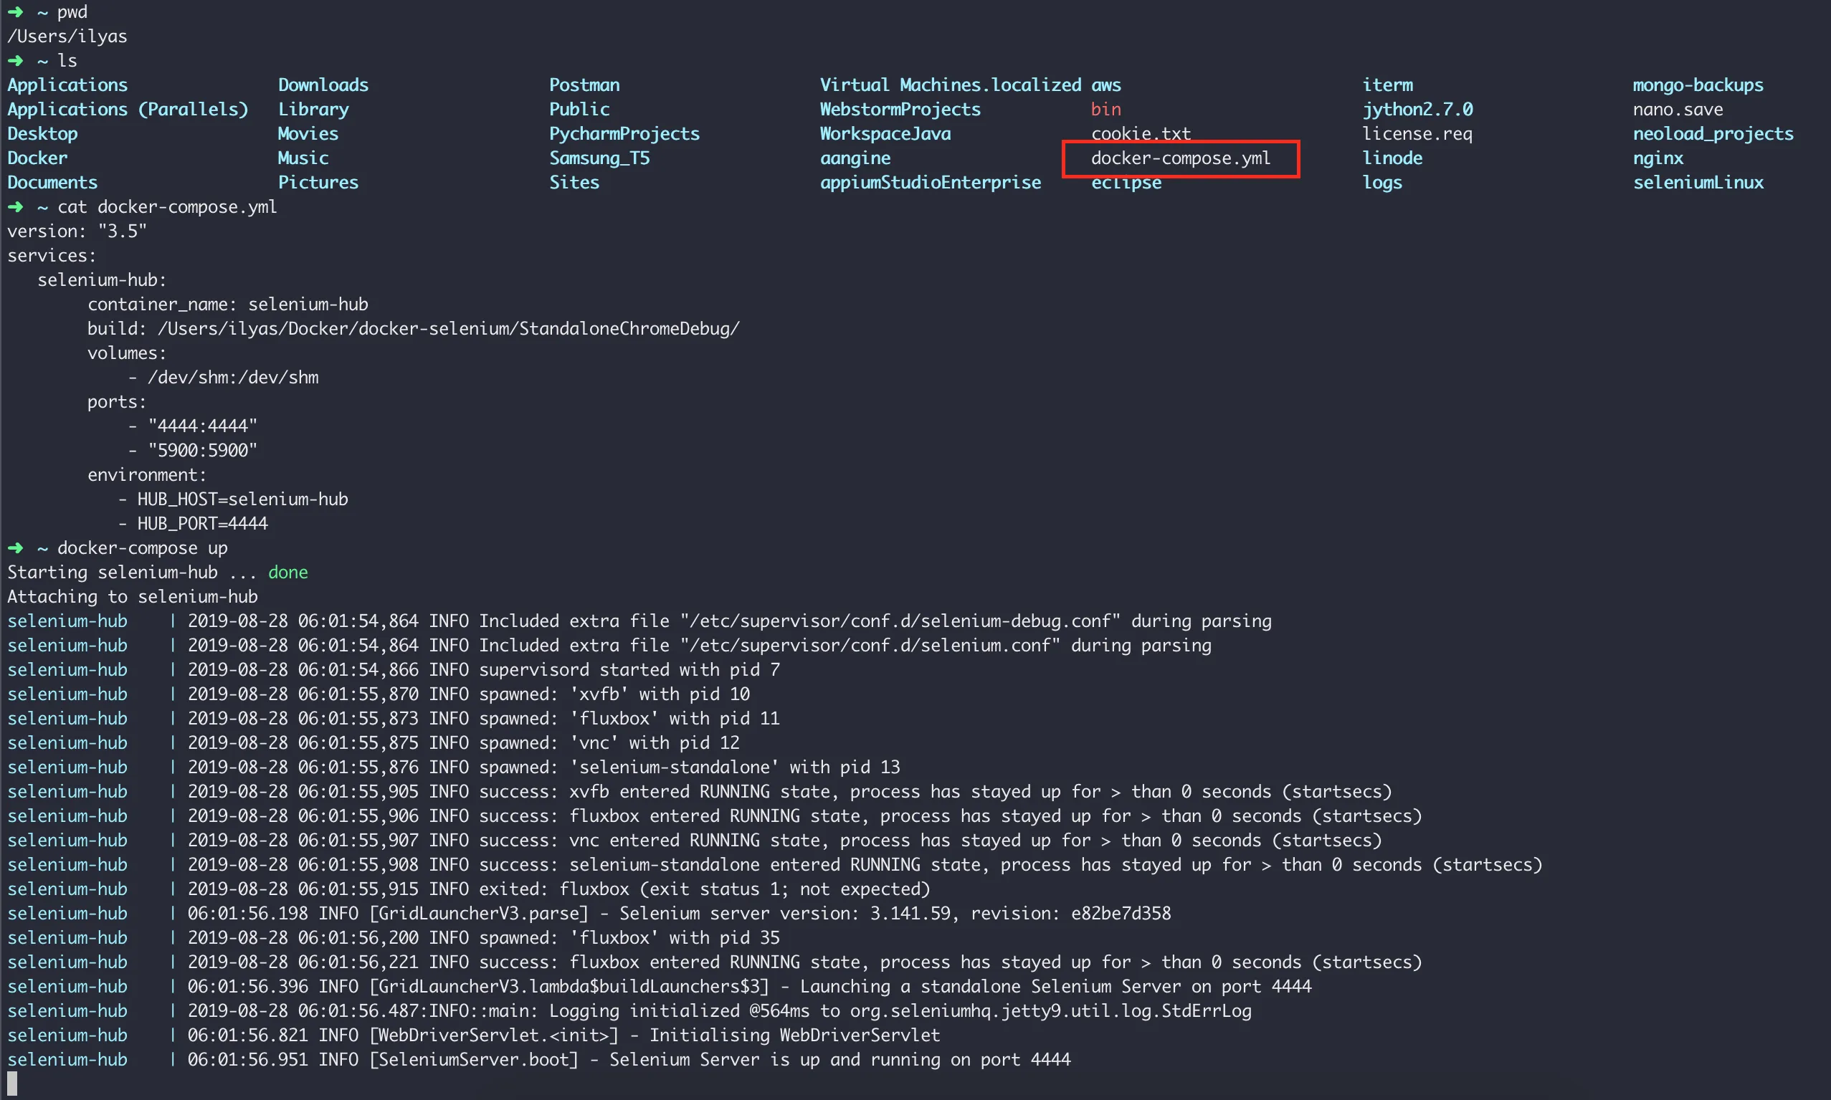Click the green prompt arrow before pwd
This screenshot has width=1831, height=1100.
16,12
